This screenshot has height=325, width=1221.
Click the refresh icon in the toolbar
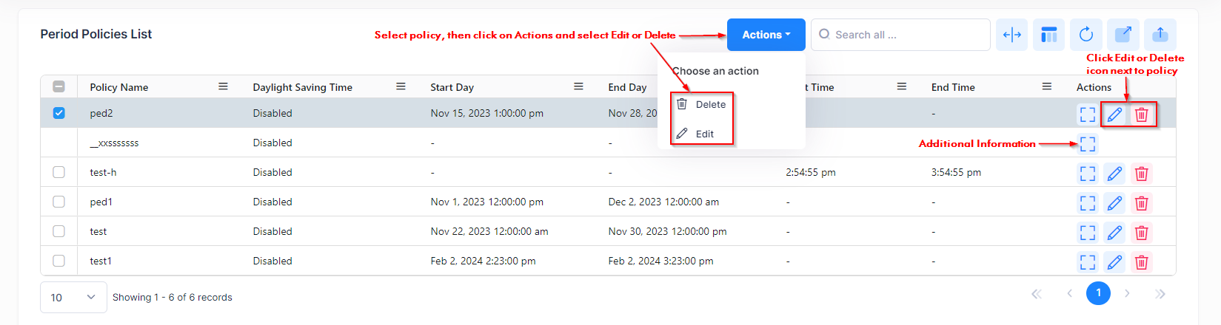tap(1085, 35)
